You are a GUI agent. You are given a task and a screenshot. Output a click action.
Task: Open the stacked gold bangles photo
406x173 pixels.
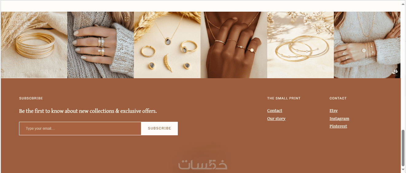point(34,45)
